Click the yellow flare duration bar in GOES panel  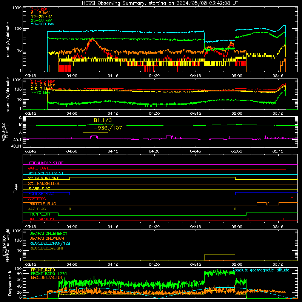coord(95,132)
